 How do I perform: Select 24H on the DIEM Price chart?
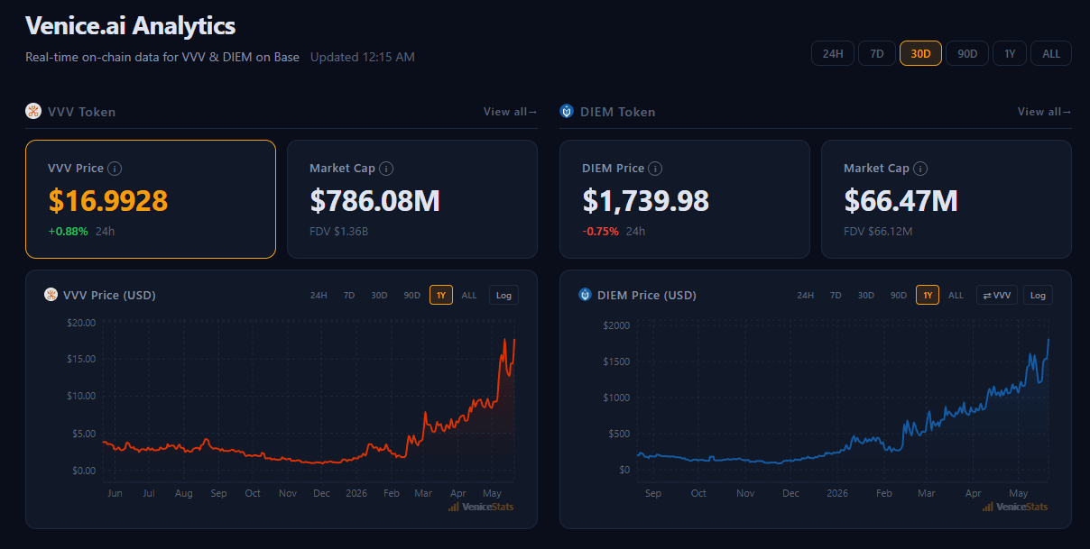coord(806,295)
